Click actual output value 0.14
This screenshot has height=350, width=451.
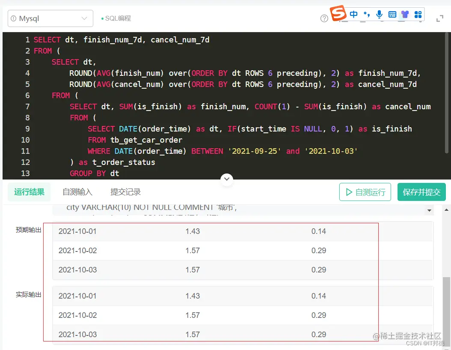pyautogui.click(x=319, y=296)
